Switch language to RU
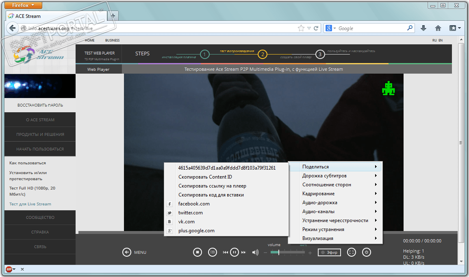The image size is (469, 277). [x=434, y=40]
